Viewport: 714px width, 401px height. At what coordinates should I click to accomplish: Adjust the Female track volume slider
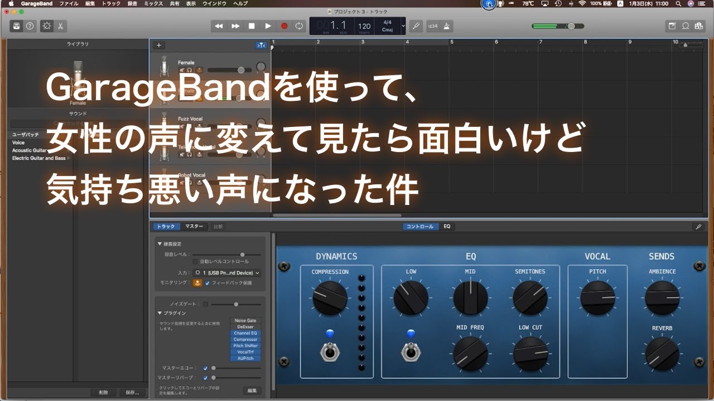pyautogui.click(x=229, y=70)
